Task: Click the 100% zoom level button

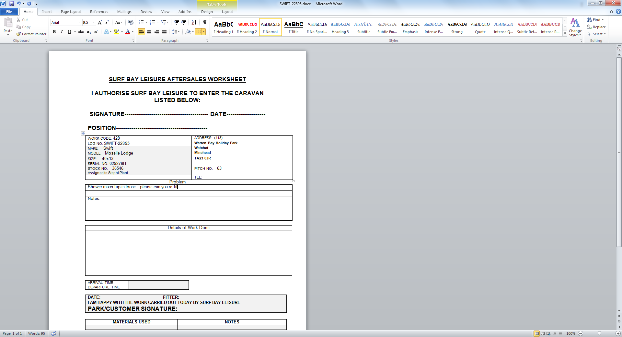Action: [x=571, y=333]
